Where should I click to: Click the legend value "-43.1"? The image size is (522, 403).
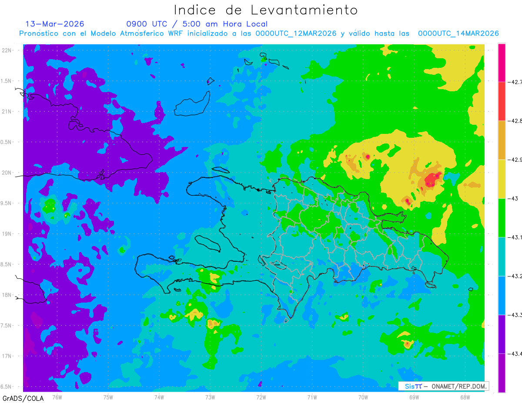pyautogui.click(x=515, y=237)
